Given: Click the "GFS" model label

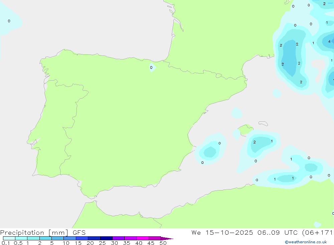Looking at the screenshot, I should (79, 233).
